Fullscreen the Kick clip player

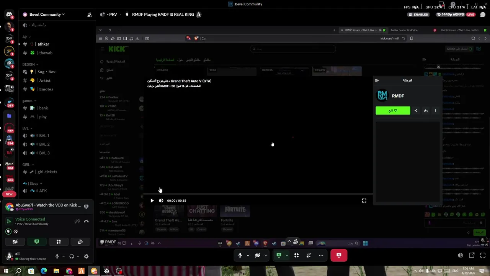364,200
